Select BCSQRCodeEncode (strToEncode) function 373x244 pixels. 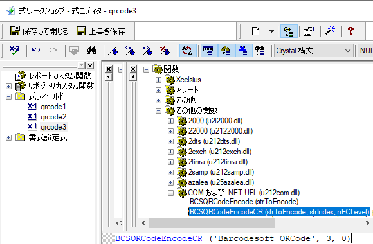[x=244, y=202]
